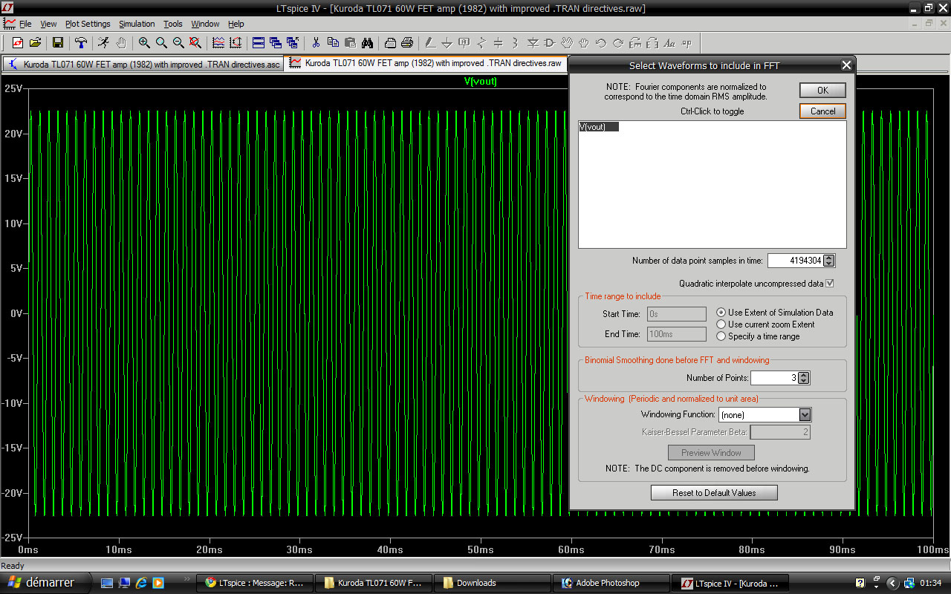Viewport: 951px width, 594px height.
Task: Open the Window menu
Action: click(205, 24)
